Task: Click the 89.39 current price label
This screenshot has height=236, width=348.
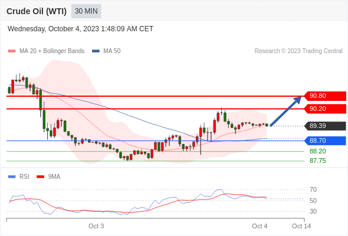Action: (x=324, y=126)
